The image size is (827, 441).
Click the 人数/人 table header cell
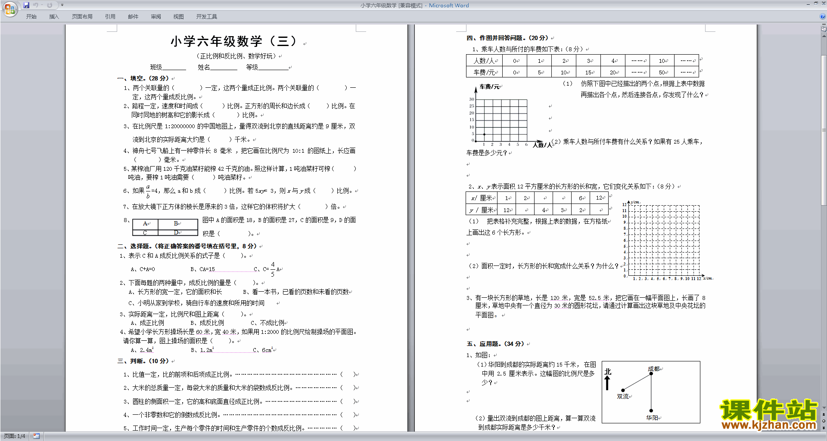(484, 61)
